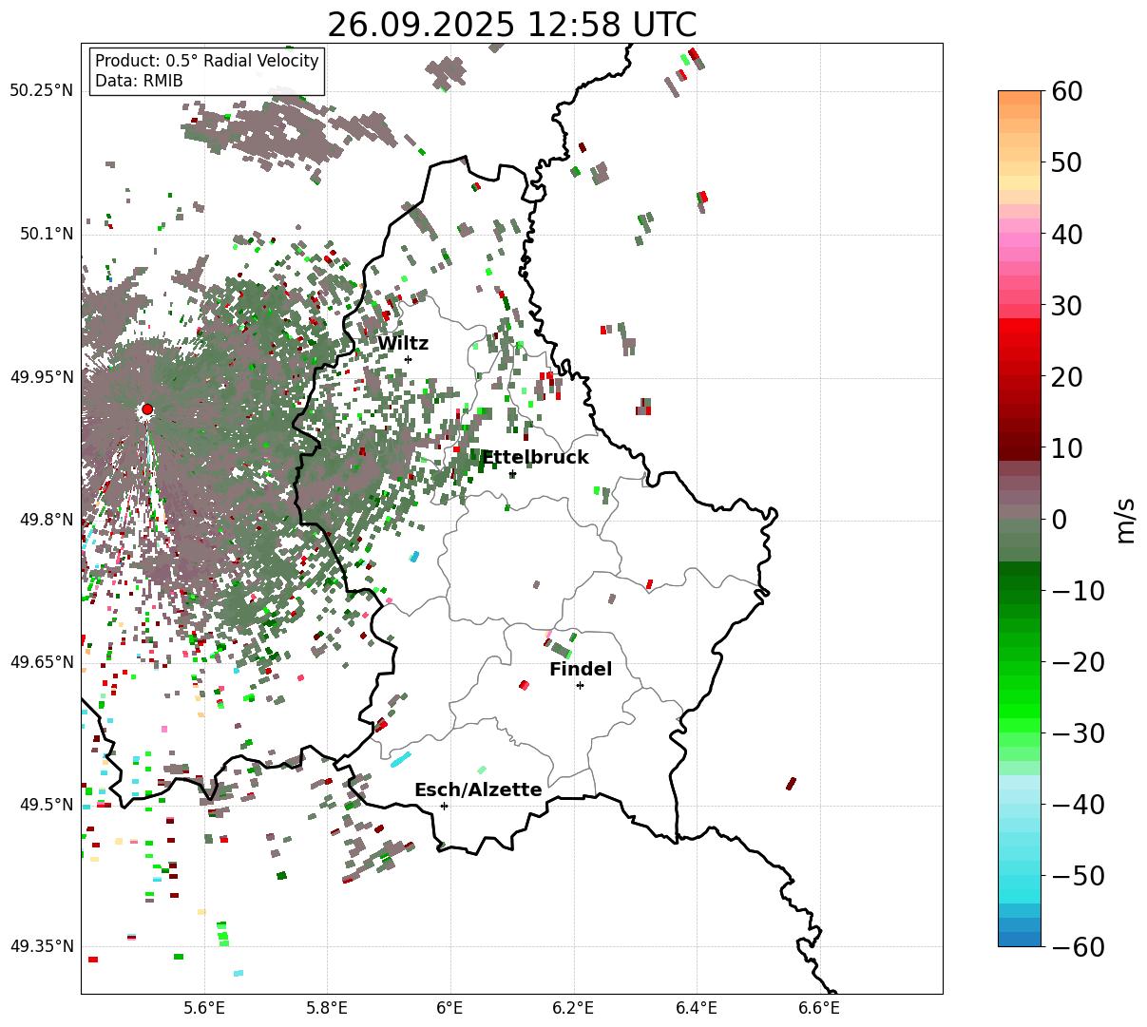Click the −20 value on colorbar
Screen dimensions: 1147x1027
1078,662
